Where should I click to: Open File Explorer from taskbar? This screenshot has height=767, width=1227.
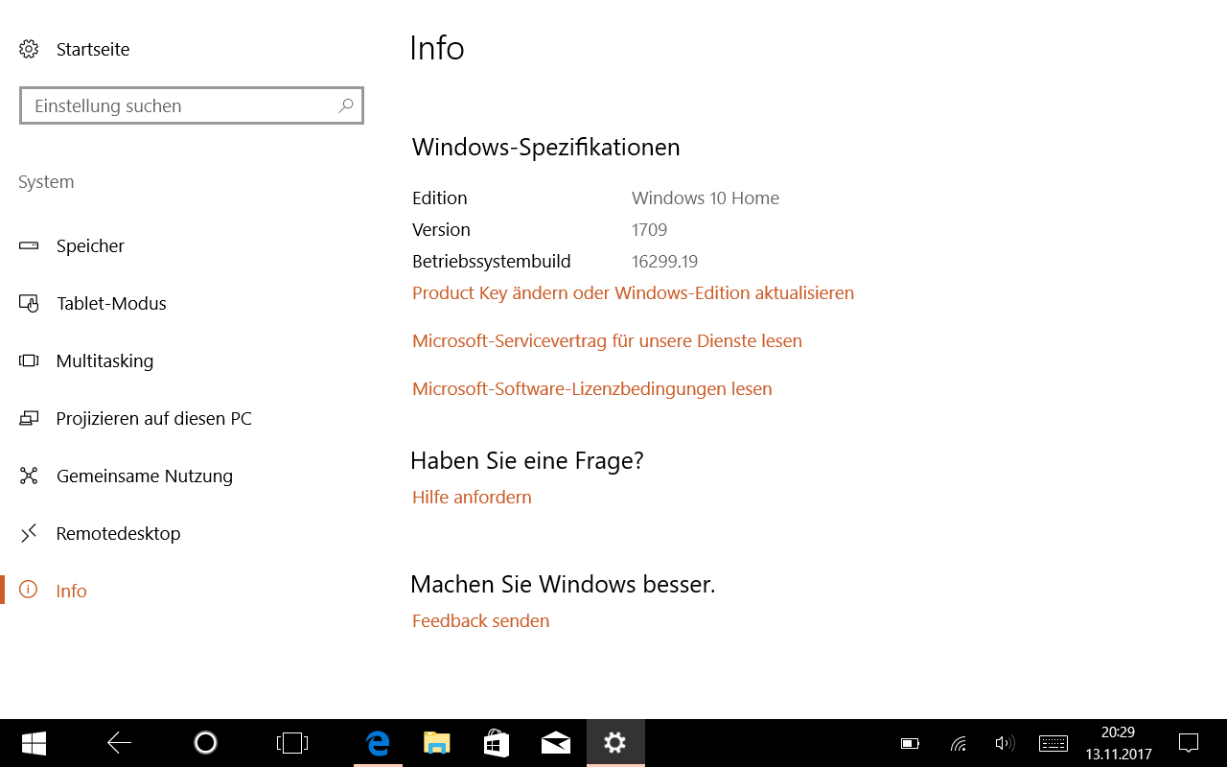437,743
